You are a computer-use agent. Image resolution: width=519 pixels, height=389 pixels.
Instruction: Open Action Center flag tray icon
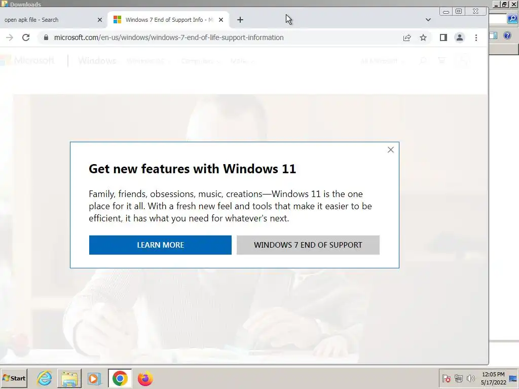coord(446,378)
